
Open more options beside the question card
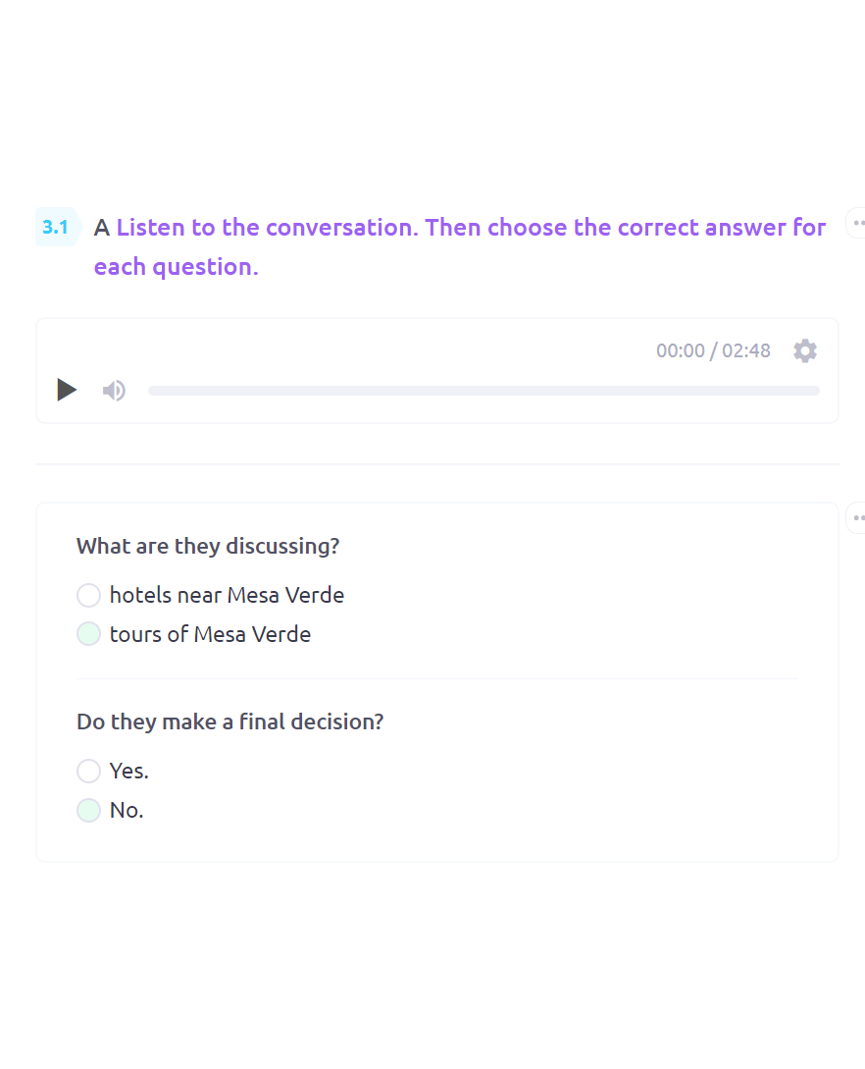[x=857, y=518]
